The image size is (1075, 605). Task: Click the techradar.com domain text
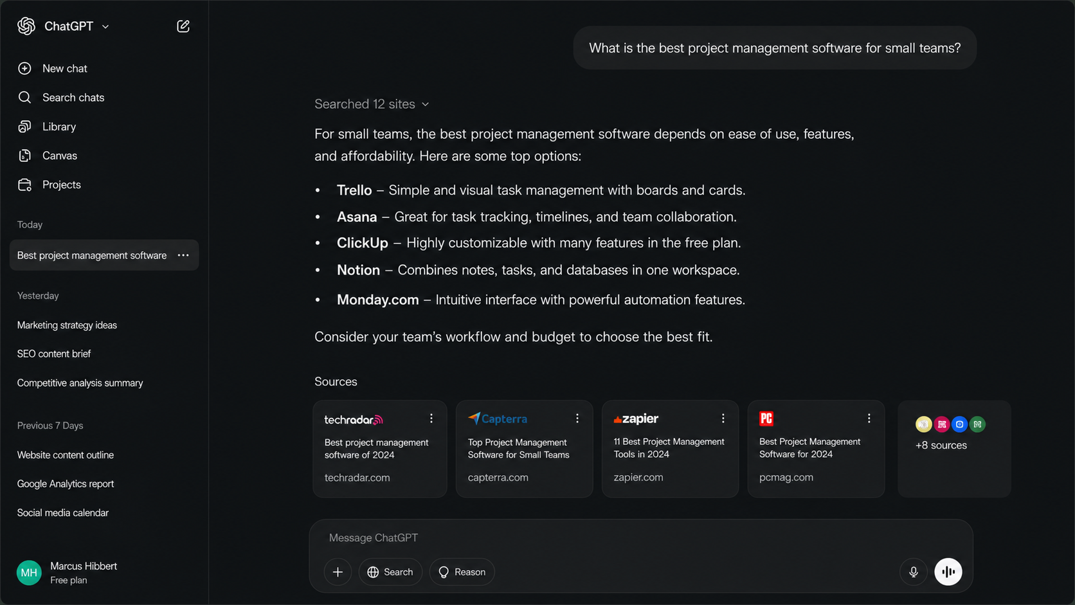tap(357, 478)
